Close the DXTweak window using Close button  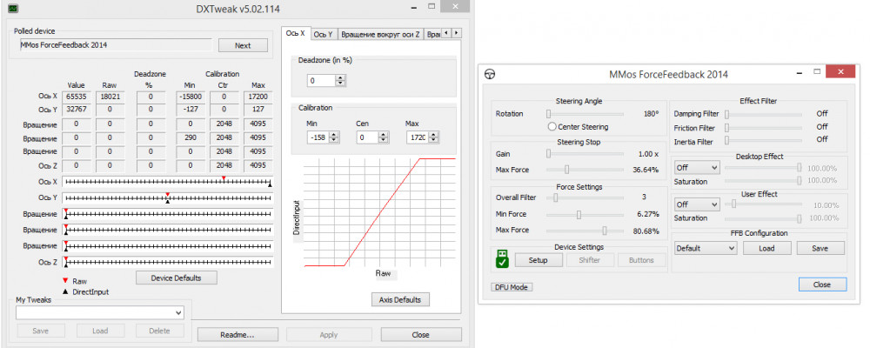[420, 335]
